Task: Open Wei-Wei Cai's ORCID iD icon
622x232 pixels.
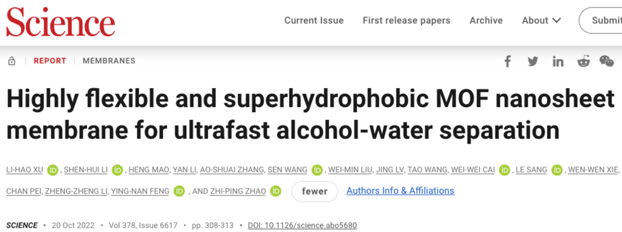Action: coord(505,170)
